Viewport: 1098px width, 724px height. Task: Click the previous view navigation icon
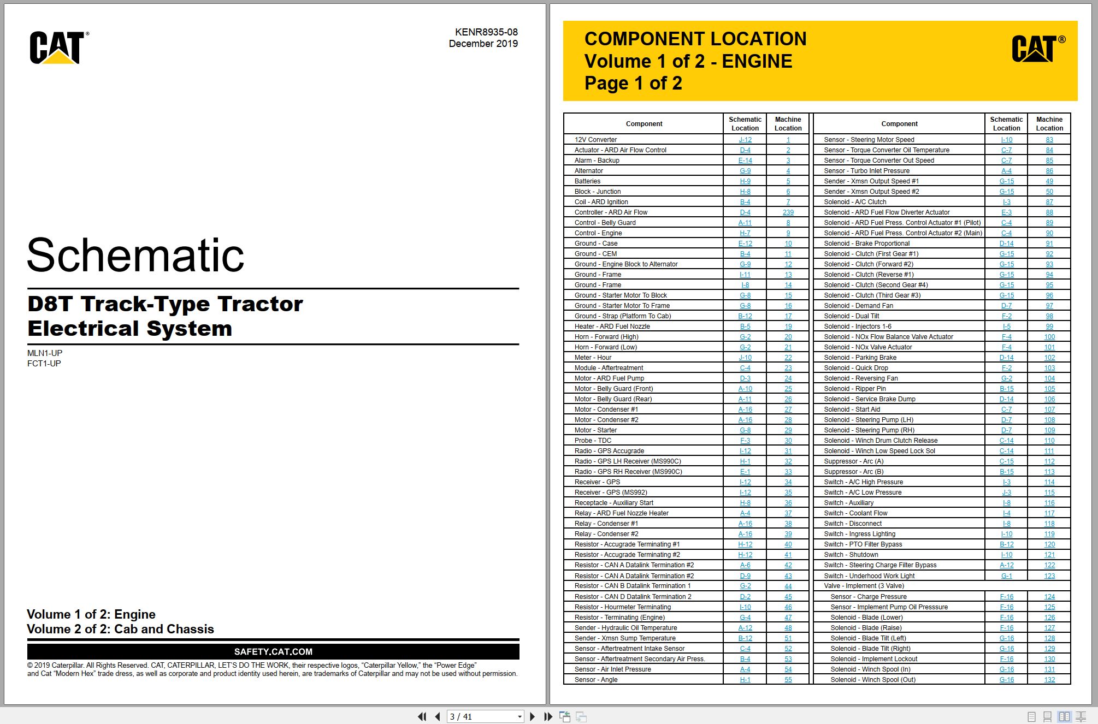click(565, 716)
